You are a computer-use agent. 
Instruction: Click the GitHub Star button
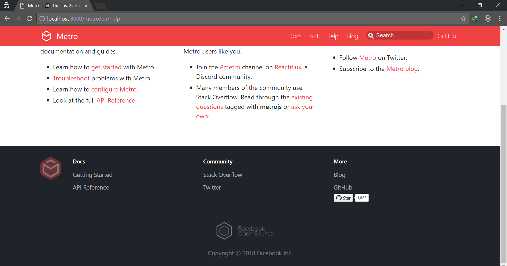[343, 198]
